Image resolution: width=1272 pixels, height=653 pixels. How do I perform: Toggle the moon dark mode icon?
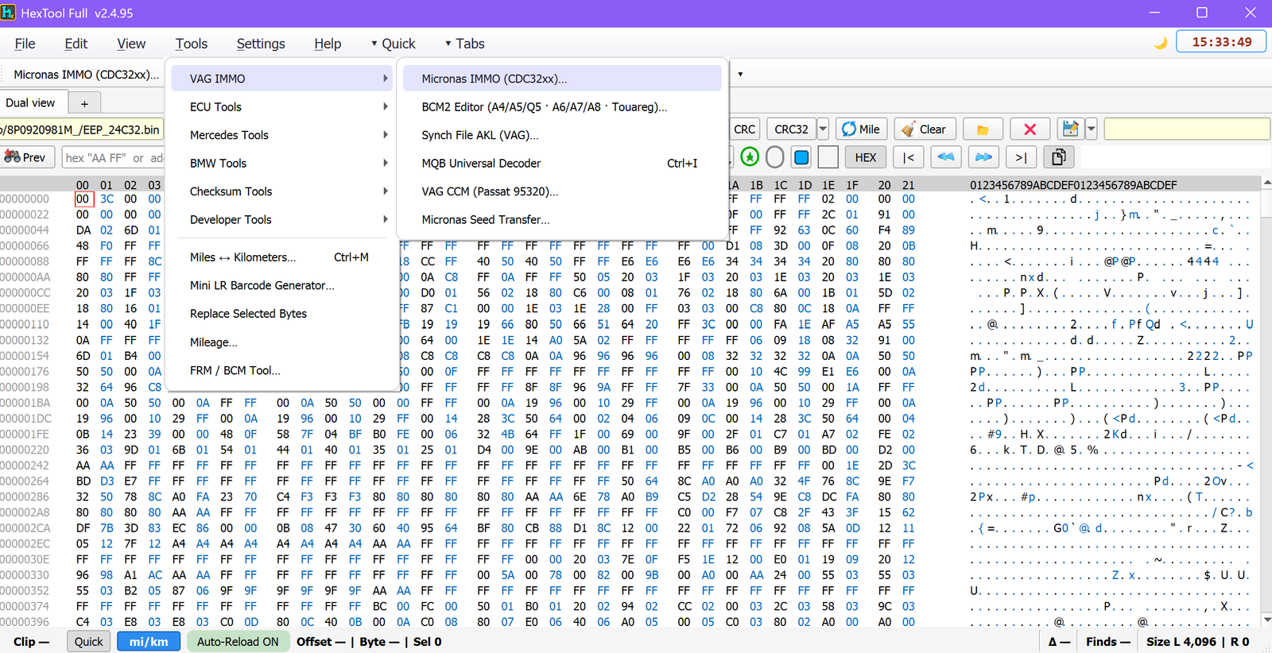click(1161, 43)
